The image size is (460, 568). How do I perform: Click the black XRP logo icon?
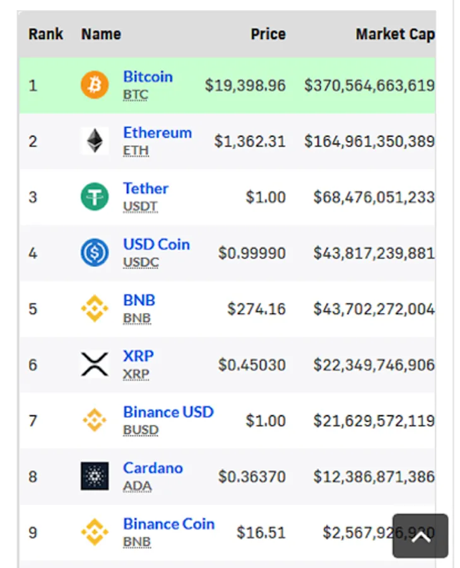tap(95, 365)
